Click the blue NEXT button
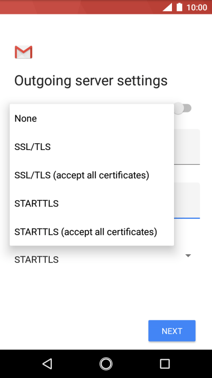This screenshot has width=212, height=378. coord(172,331)
